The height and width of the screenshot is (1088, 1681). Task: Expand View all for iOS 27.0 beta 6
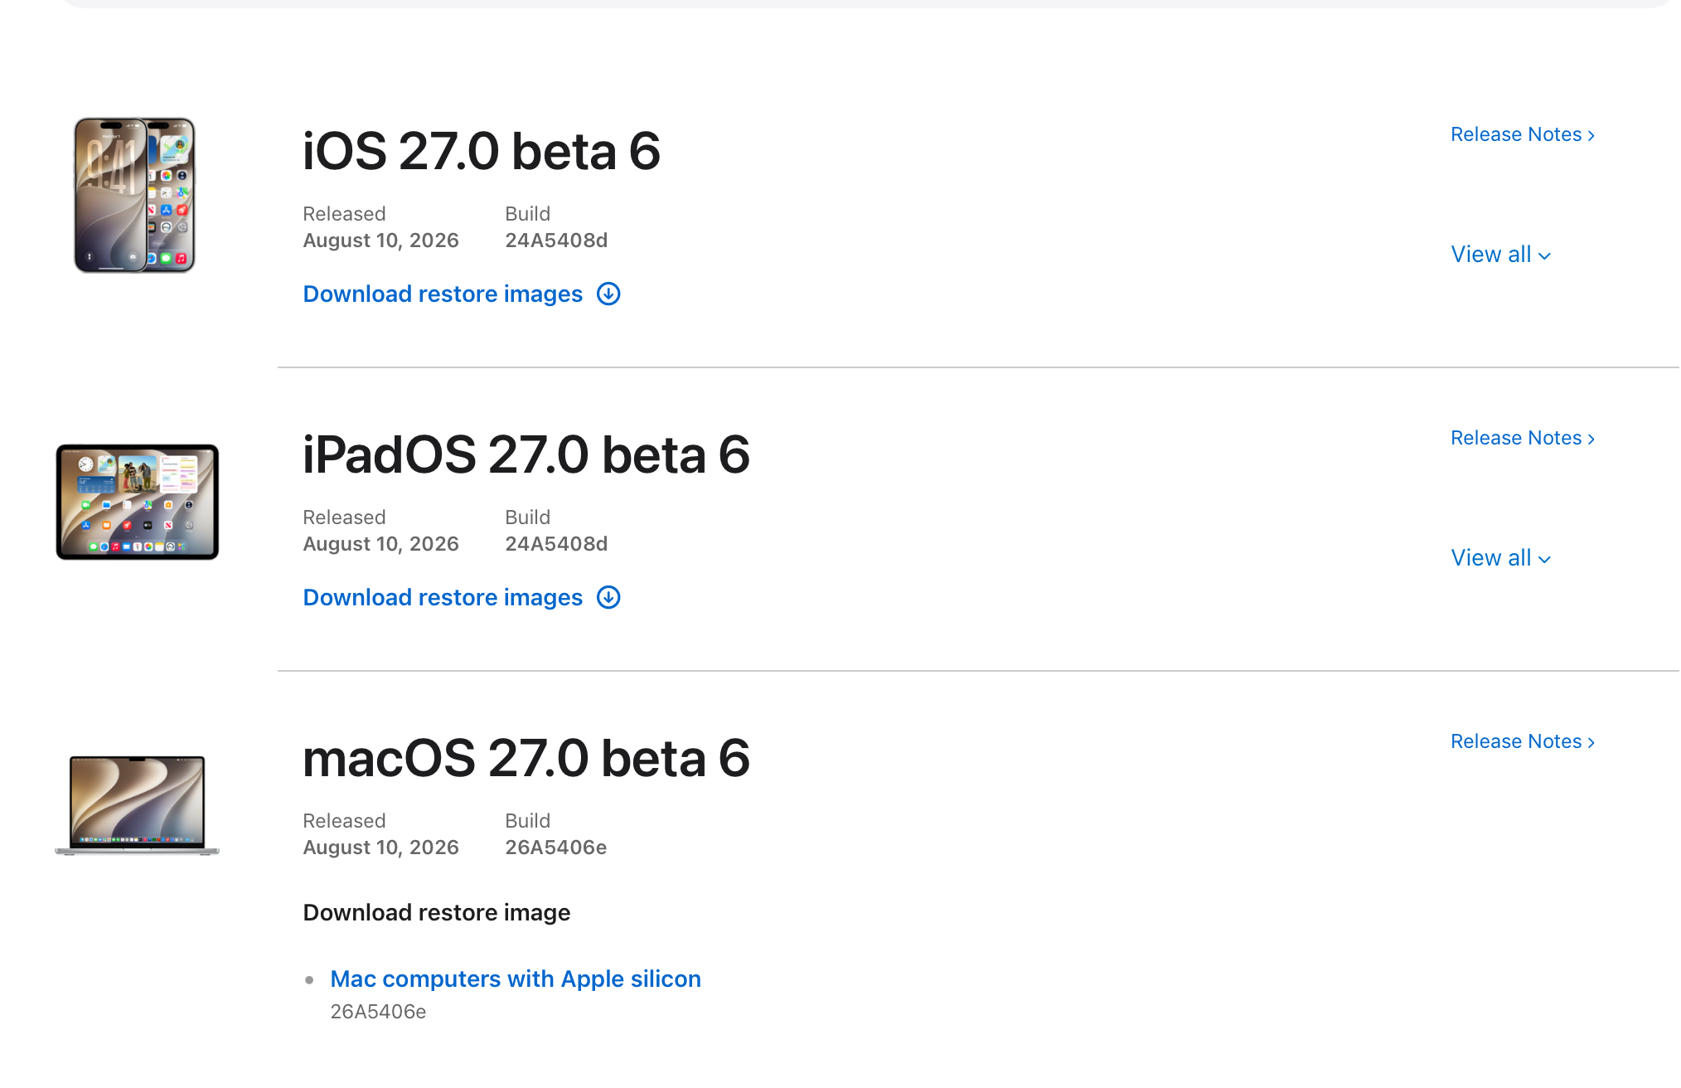[1500, 255]
